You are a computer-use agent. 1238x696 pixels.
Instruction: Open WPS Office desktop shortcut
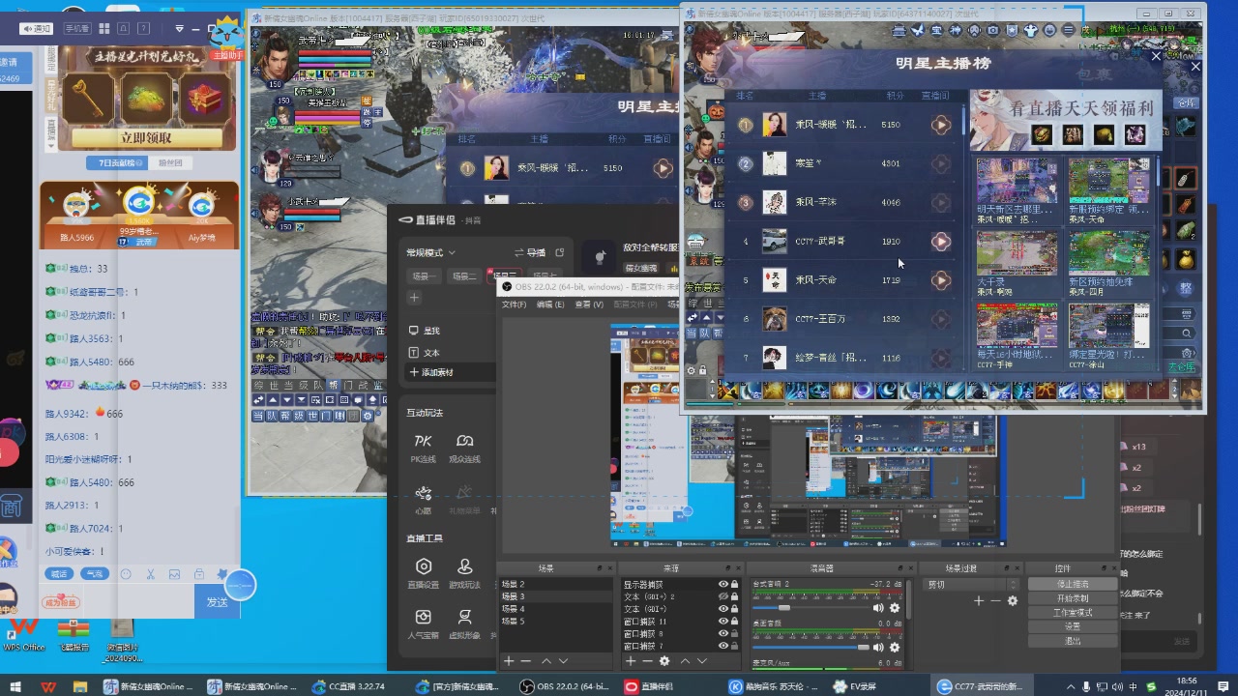click(24, 634)
